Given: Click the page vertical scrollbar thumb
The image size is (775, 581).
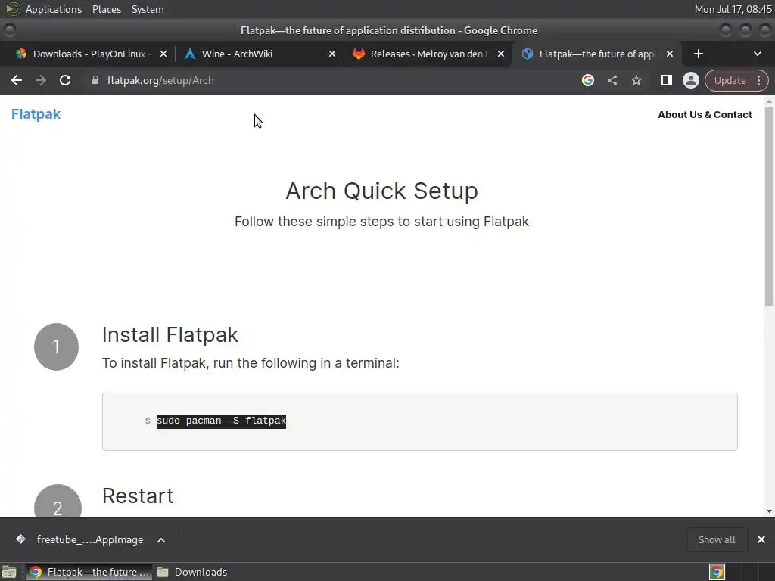Looking at the screenshot, I should click(x=769, y=205).
